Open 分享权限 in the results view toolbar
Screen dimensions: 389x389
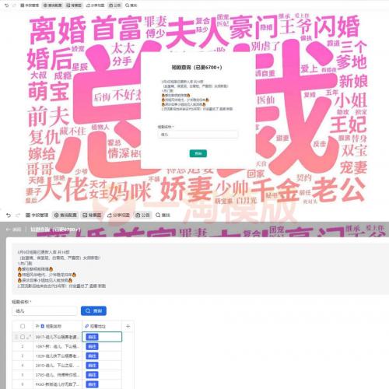coord(118,216)
